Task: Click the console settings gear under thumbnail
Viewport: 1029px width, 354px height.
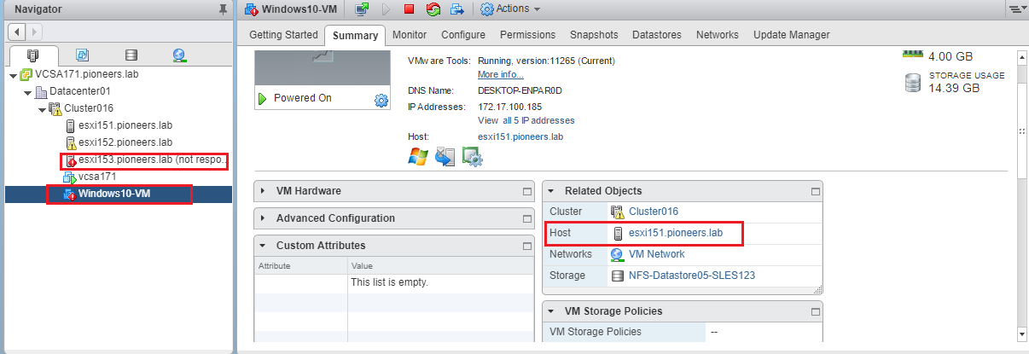Action: tap(381, 101)
